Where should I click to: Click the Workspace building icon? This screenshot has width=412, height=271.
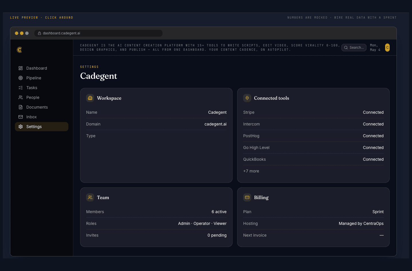(x=90, y=98)
